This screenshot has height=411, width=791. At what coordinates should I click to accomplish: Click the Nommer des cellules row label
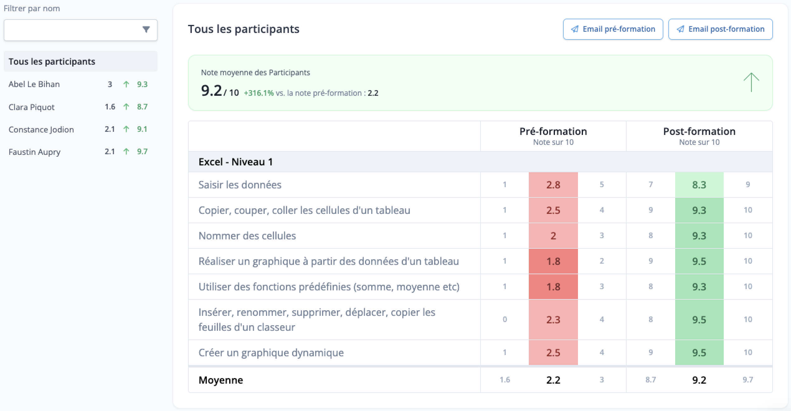click(x=247, y=236)
